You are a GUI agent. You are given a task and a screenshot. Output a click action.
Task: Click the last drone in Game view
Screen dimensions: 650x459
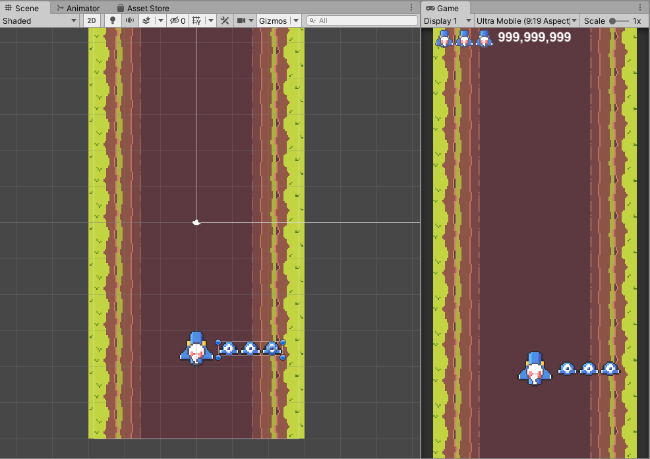click(x=610, y=368)
